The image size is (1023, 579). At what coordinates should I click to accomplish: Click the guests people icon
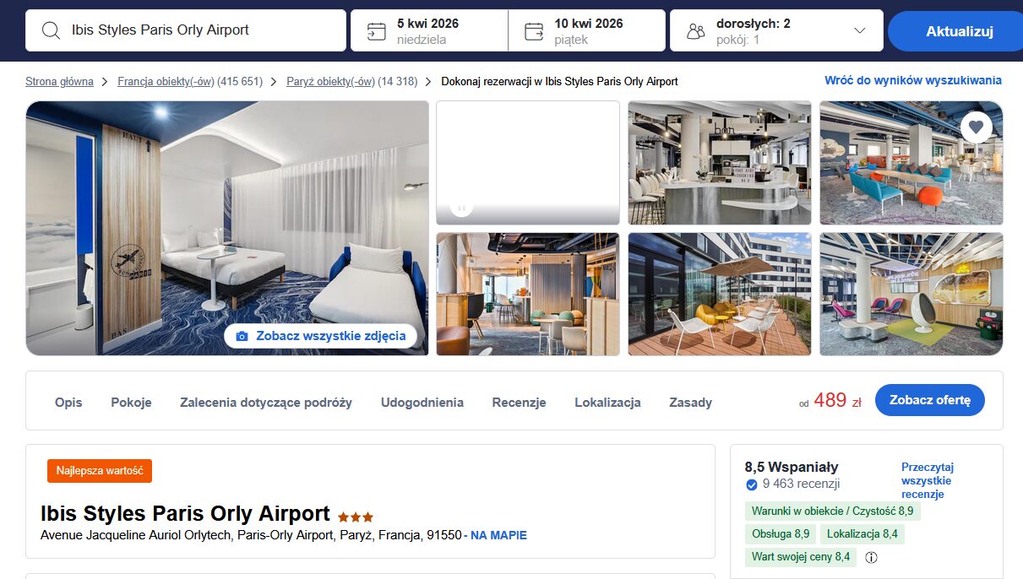[x=696, y=31]
